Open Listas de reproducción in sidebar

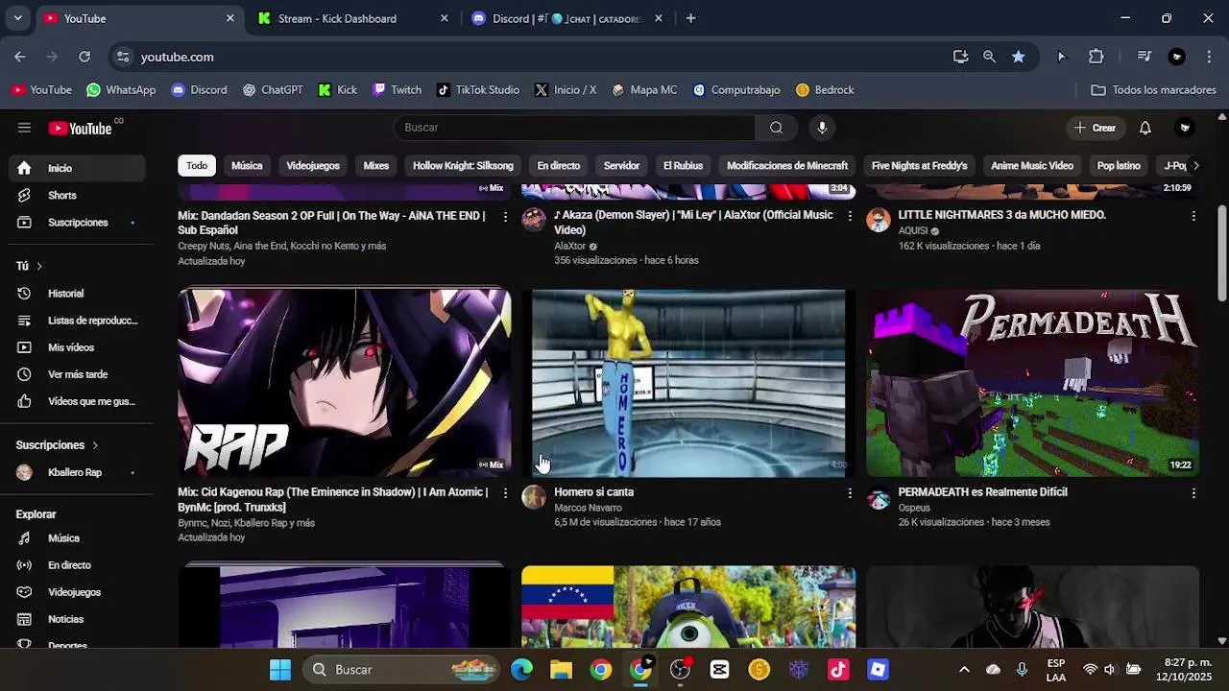pos(77,321)
